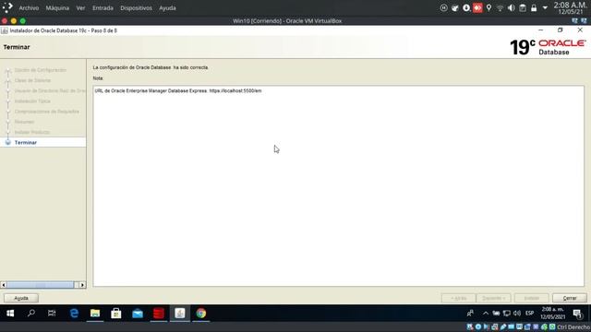This screenshot has height=332, width=591.
Task: Launch Microsoft Edge from taskbar
Action: [x=74, y=314]
